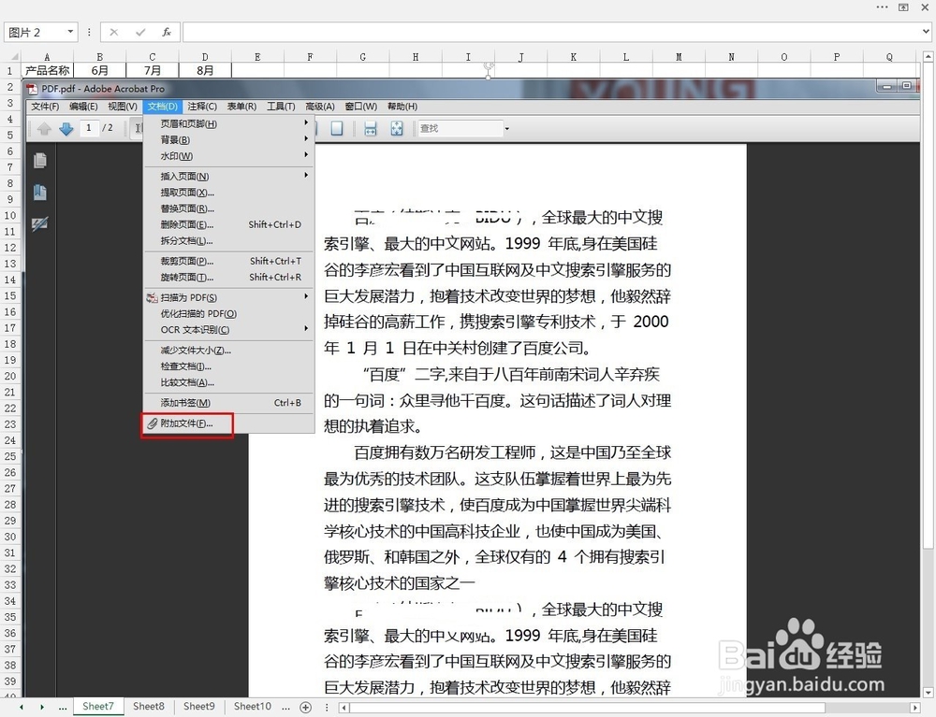This screenshot has width=936, height=717.
Task: Open the 窗口(W) menu
Action: tap(360, 107)
